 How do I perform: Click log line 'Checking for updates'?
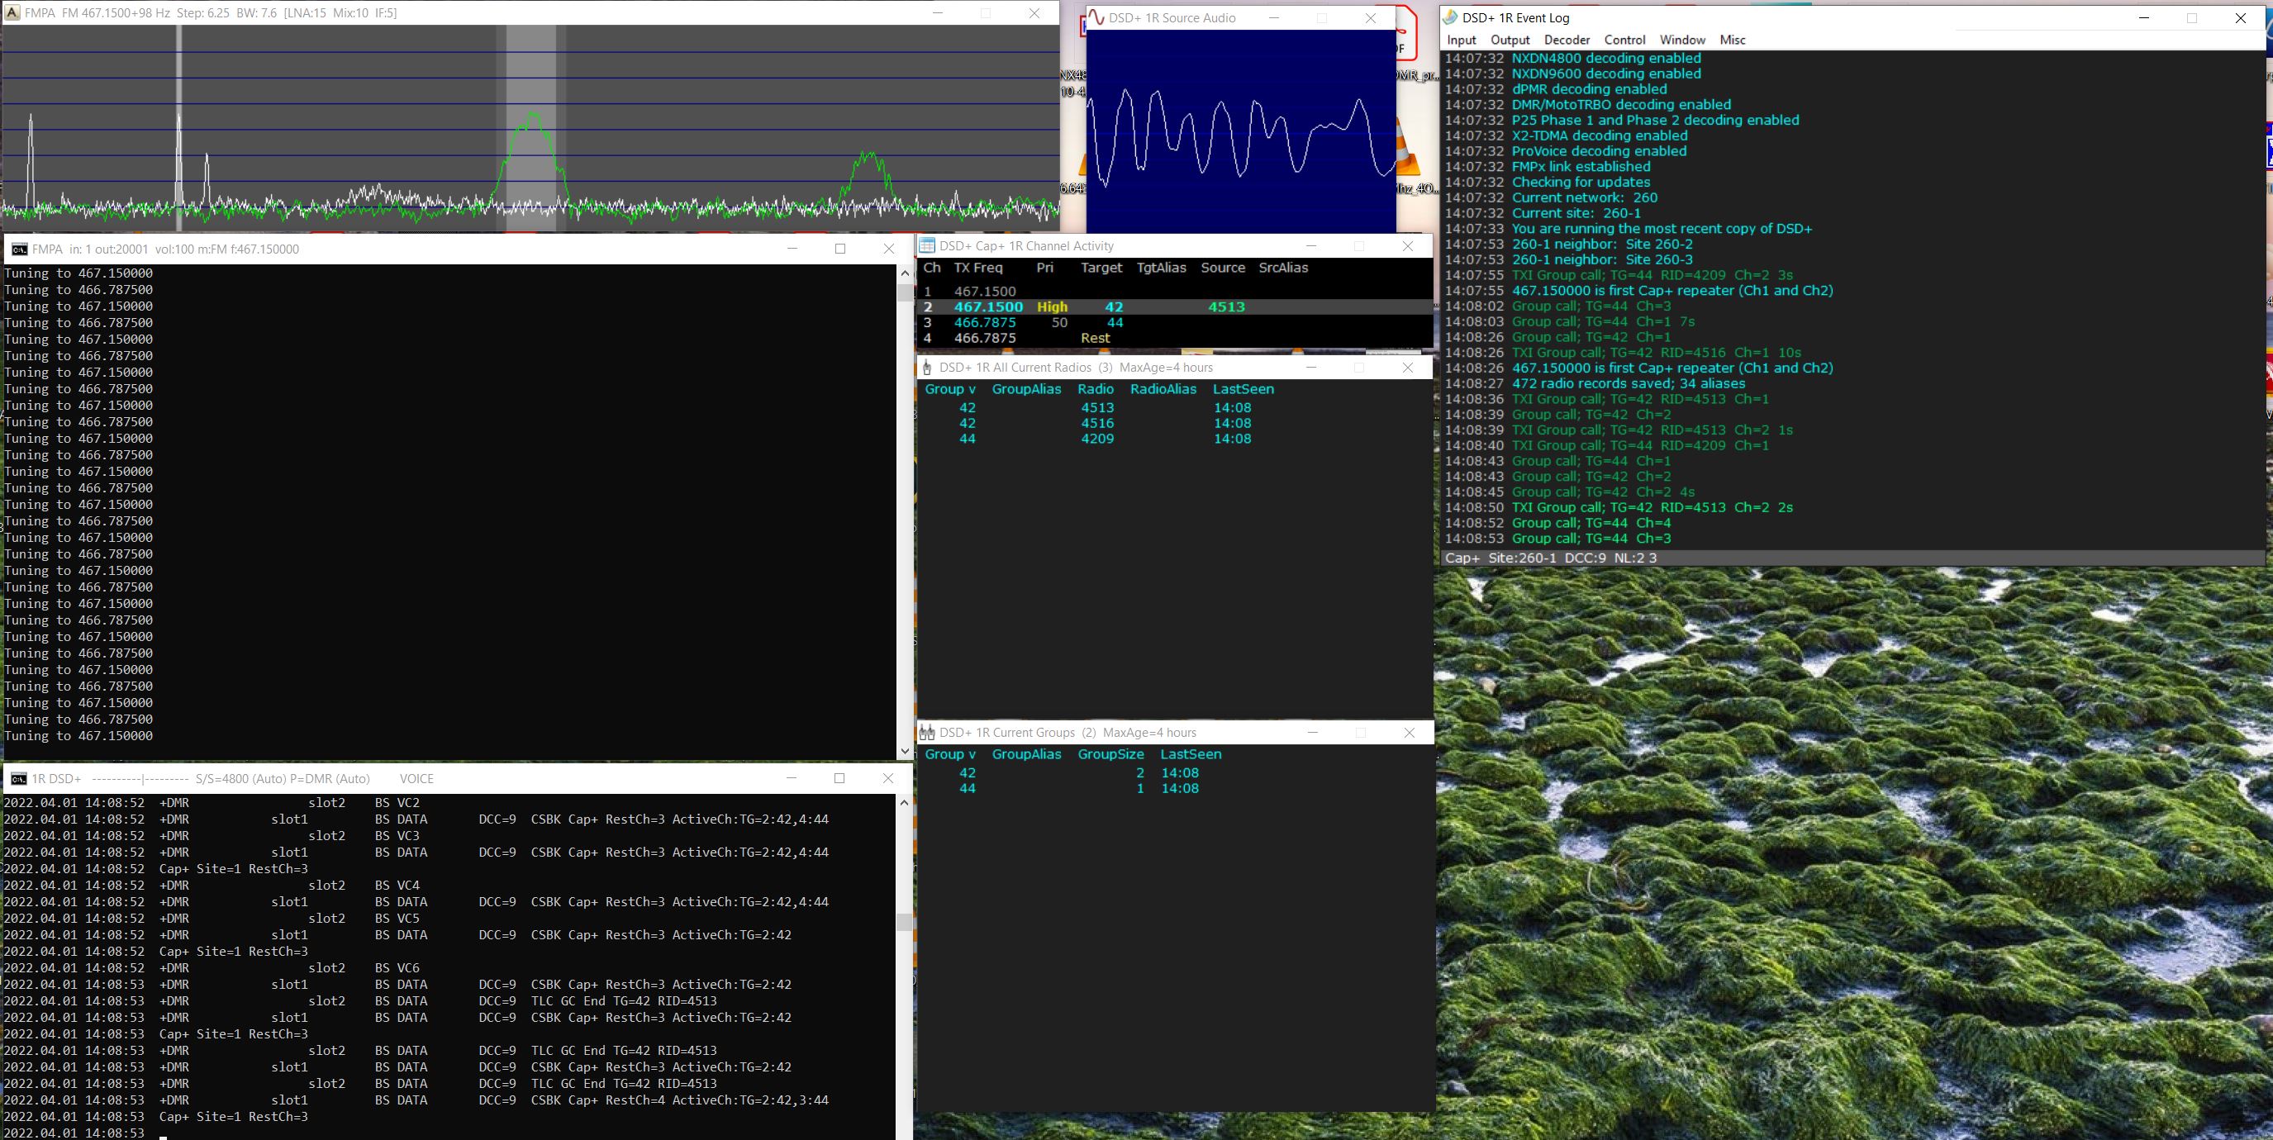(1581, 183)
